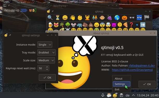Expand the Tray mode dropdown
Viewport: 159px width, 98px height.
tap(47, 52)
